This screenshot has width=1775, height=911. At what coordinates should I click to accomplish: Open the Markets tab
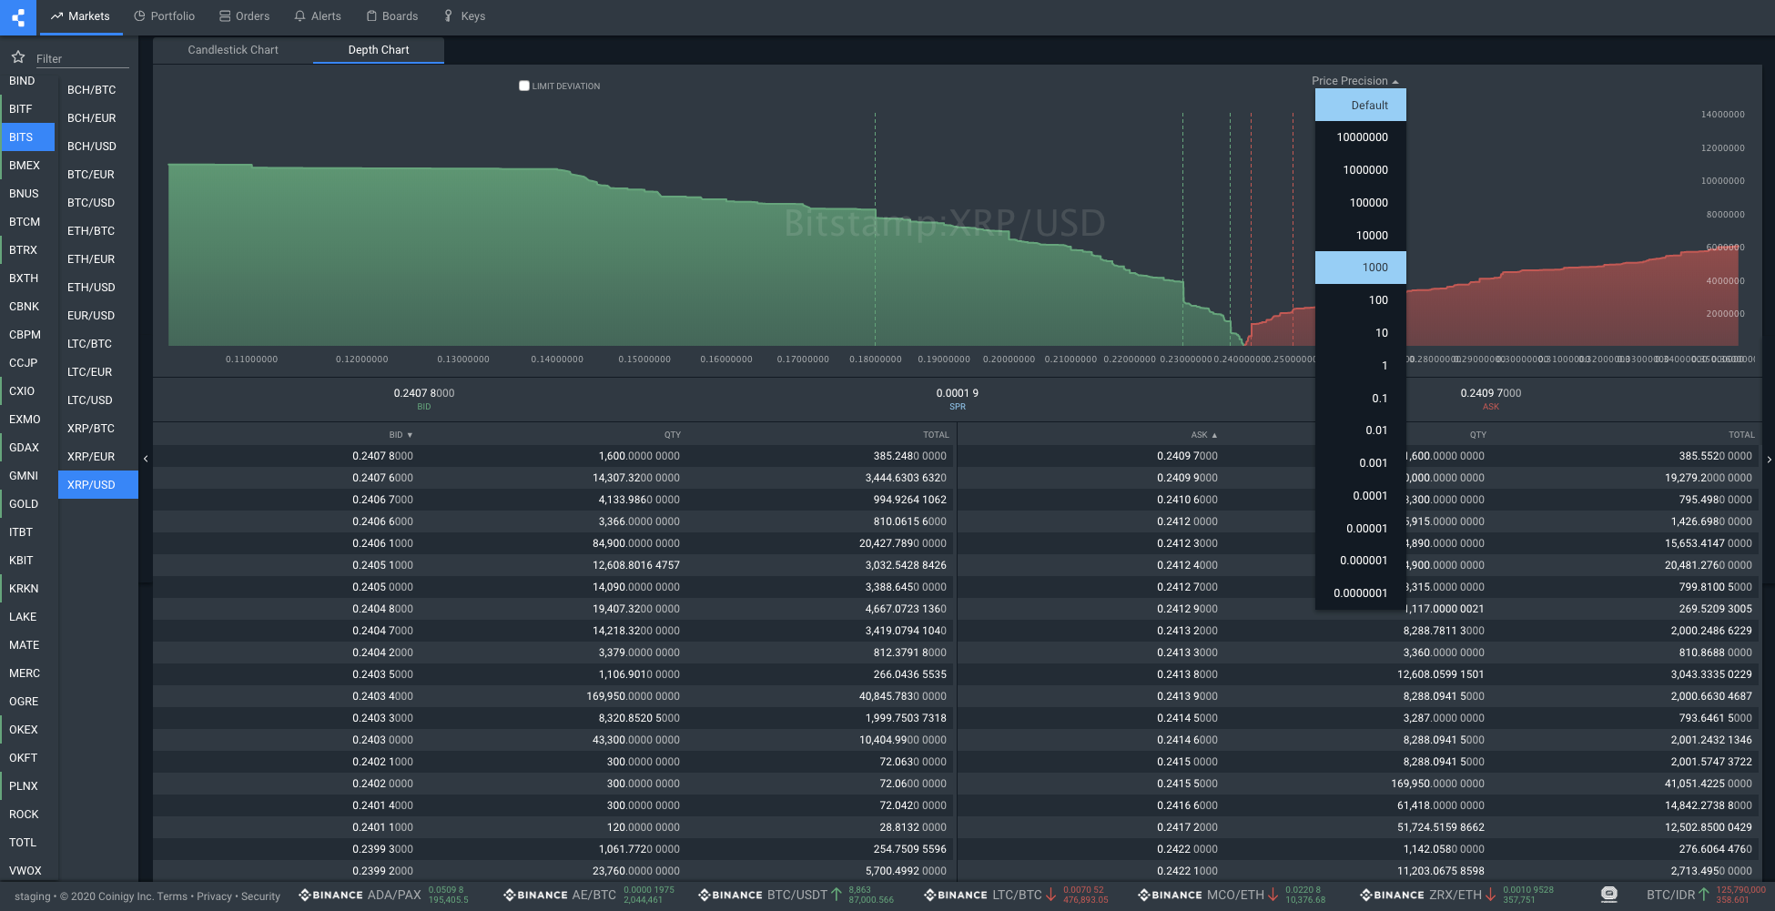click(x=81, y=16)
